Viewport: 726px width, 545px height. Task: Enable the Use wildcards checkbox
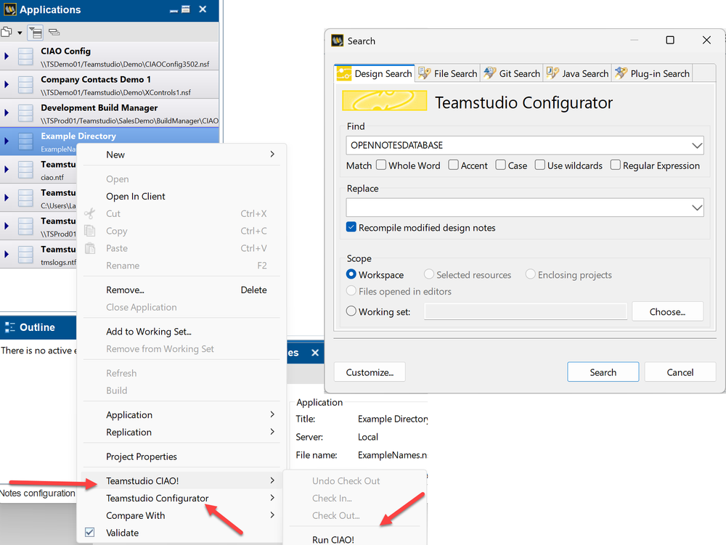(x=540, y=165)
